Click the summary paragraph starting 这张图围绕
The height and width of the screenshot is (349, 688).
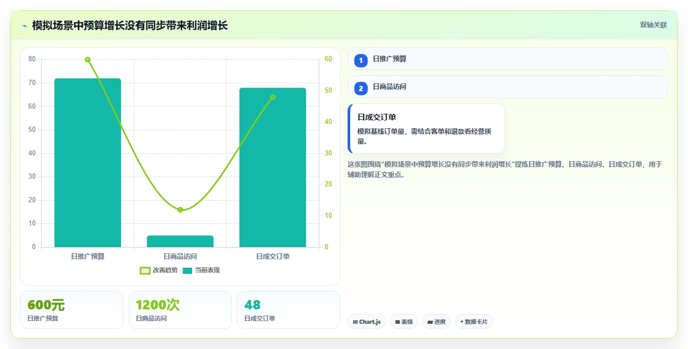505,169
